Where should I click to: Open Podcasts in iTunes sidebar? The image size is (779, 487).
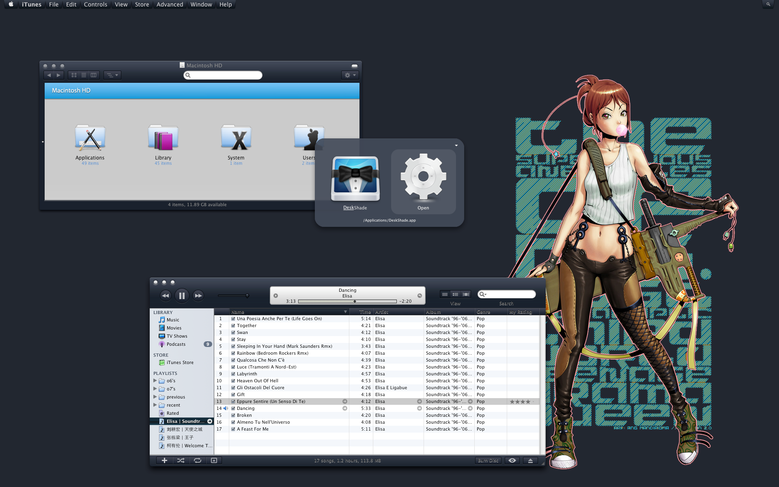pyautogui.click(x=176, y=344)
